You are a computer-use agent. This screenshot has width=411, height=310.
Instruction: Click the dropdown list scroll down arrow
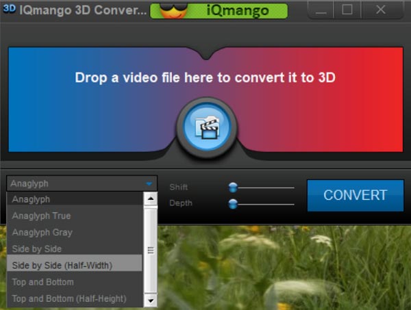(x=151, y=300)
